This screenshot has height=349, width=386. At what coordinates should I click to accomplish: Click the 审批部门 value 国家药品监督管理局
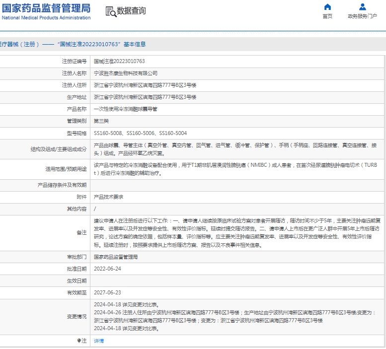[x=116, y=257]
